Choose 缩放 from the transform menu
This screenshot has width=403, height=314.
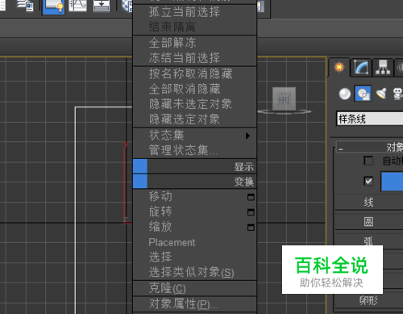(195, 227)
